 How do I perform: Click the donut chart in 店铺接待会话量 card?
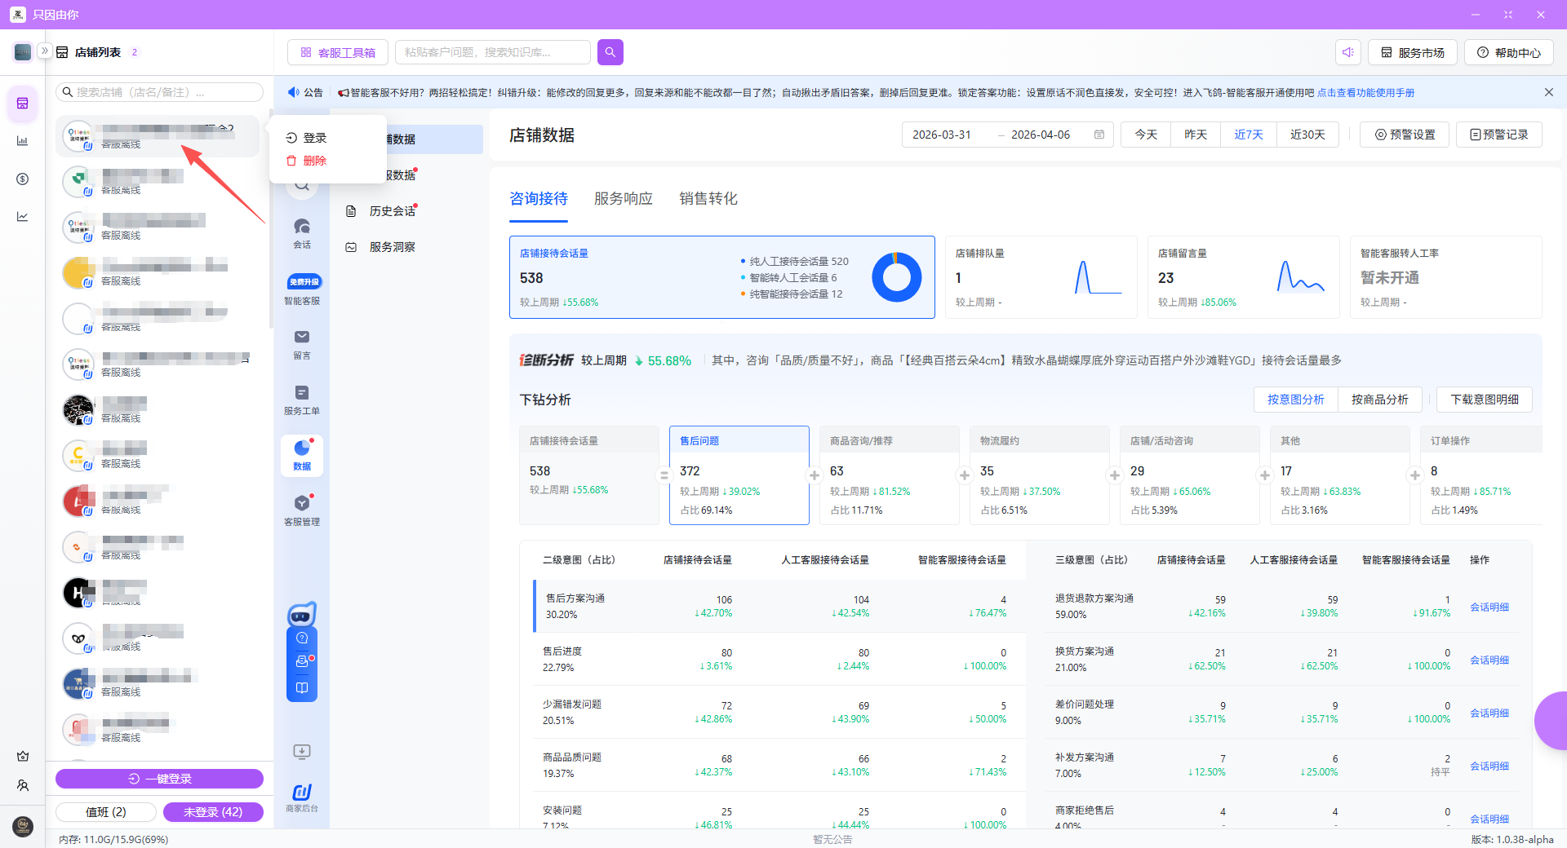(x=896, y=277)
